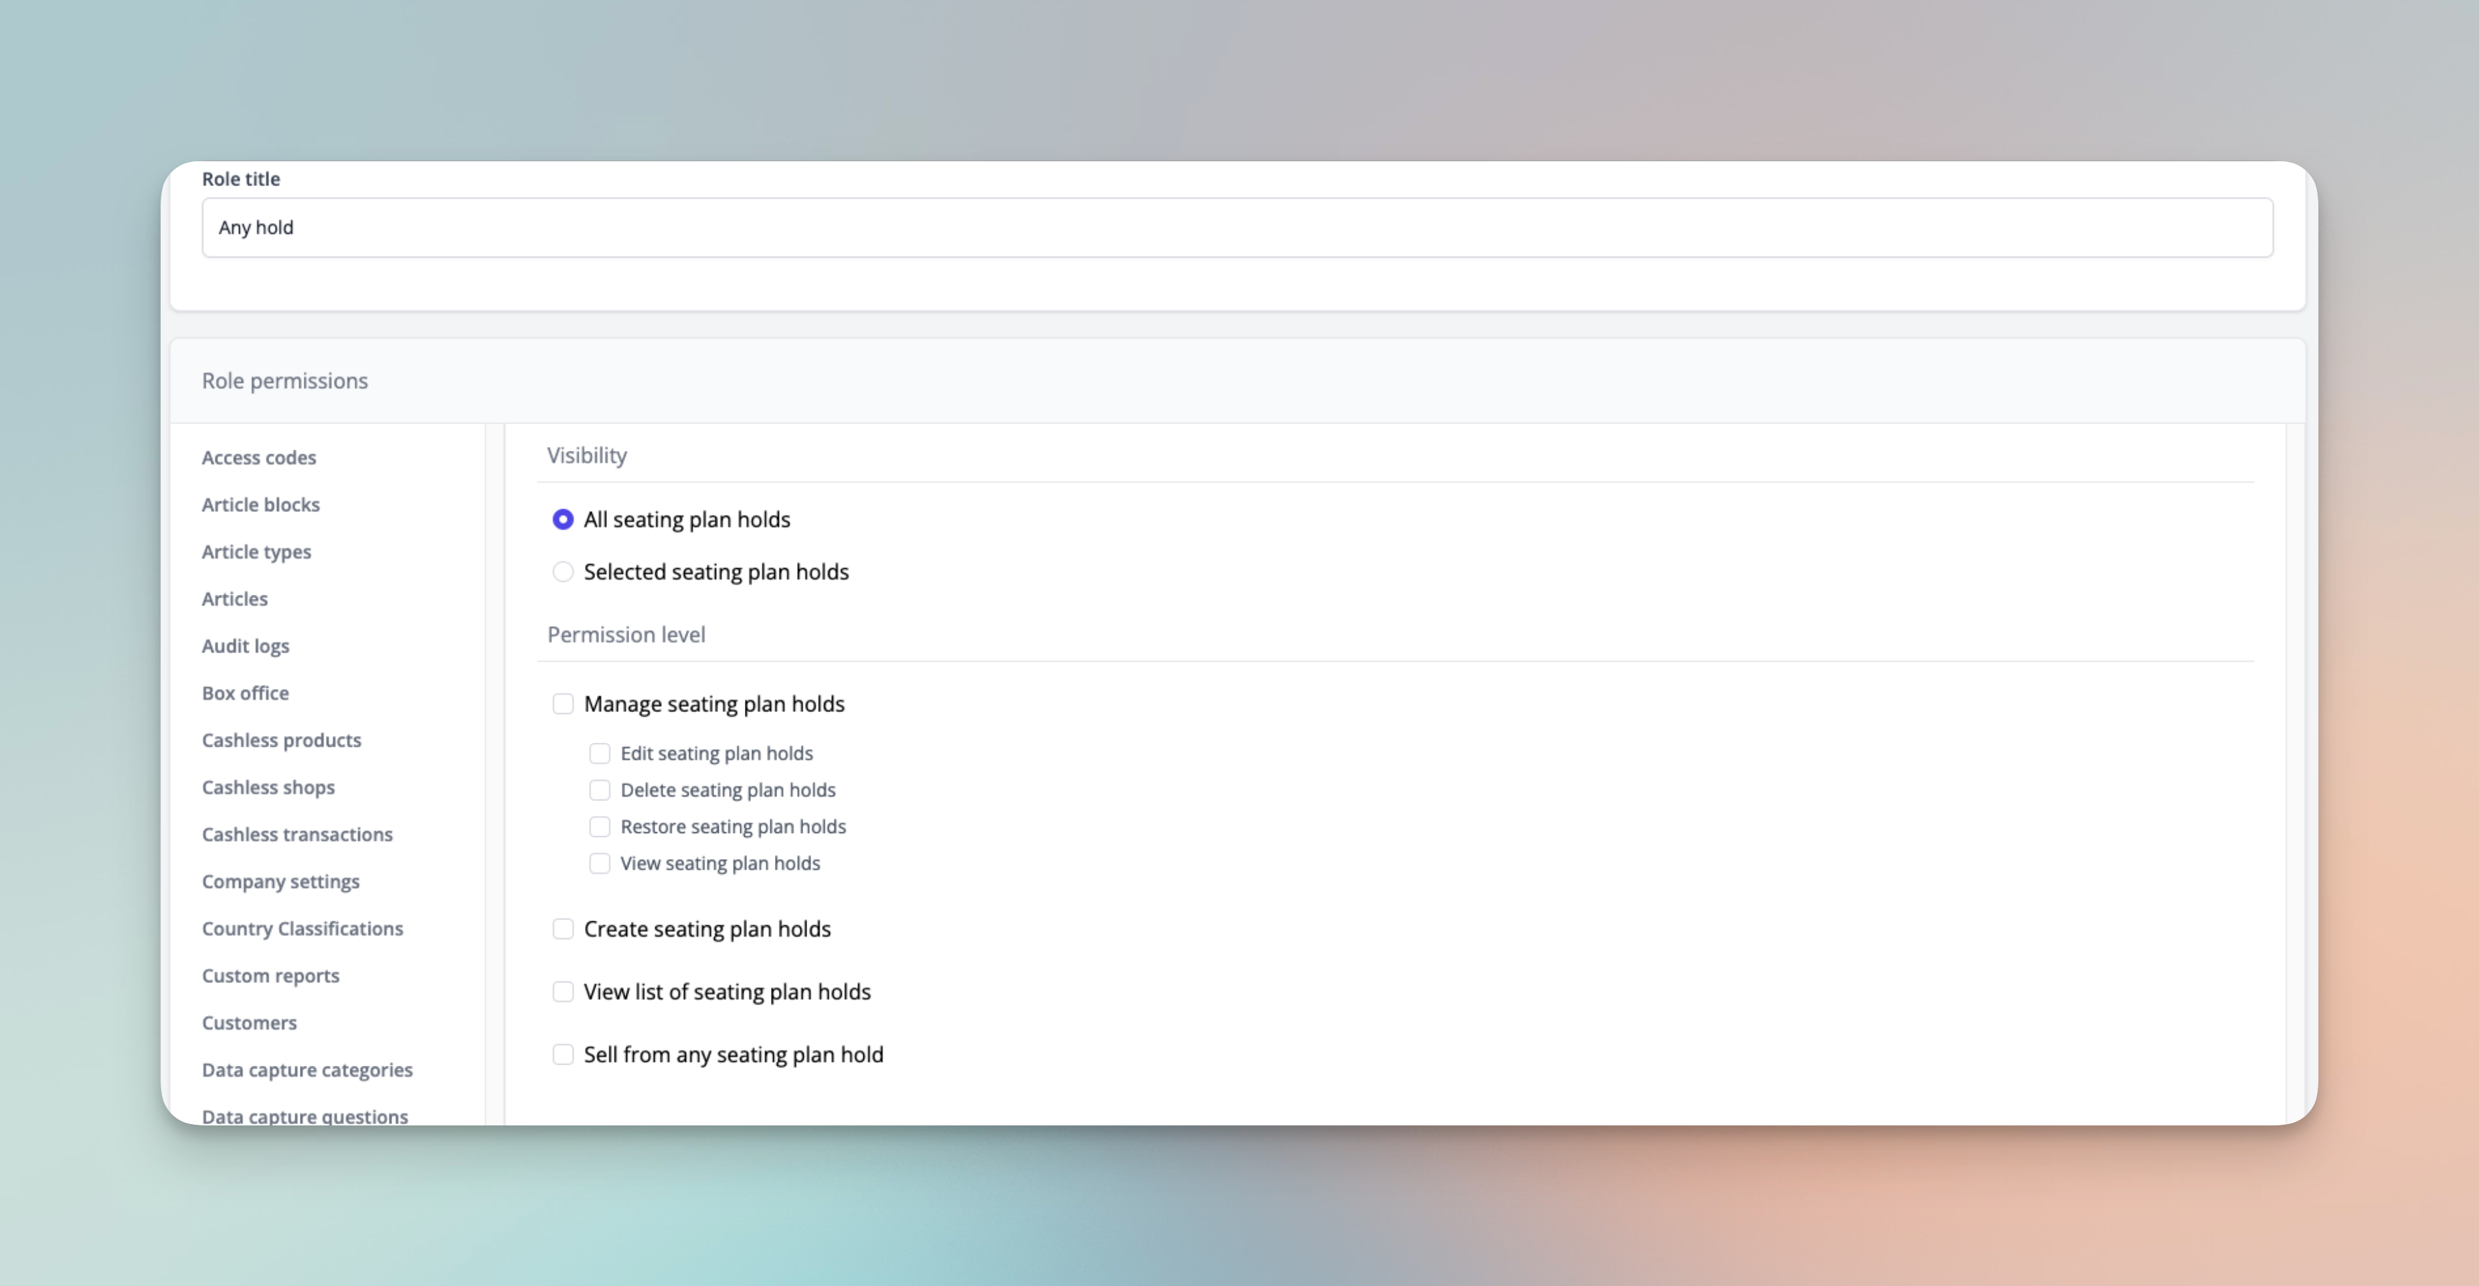
Task: Open Company settings permissions
Action: pyautogui.click(x=281, y=882)
